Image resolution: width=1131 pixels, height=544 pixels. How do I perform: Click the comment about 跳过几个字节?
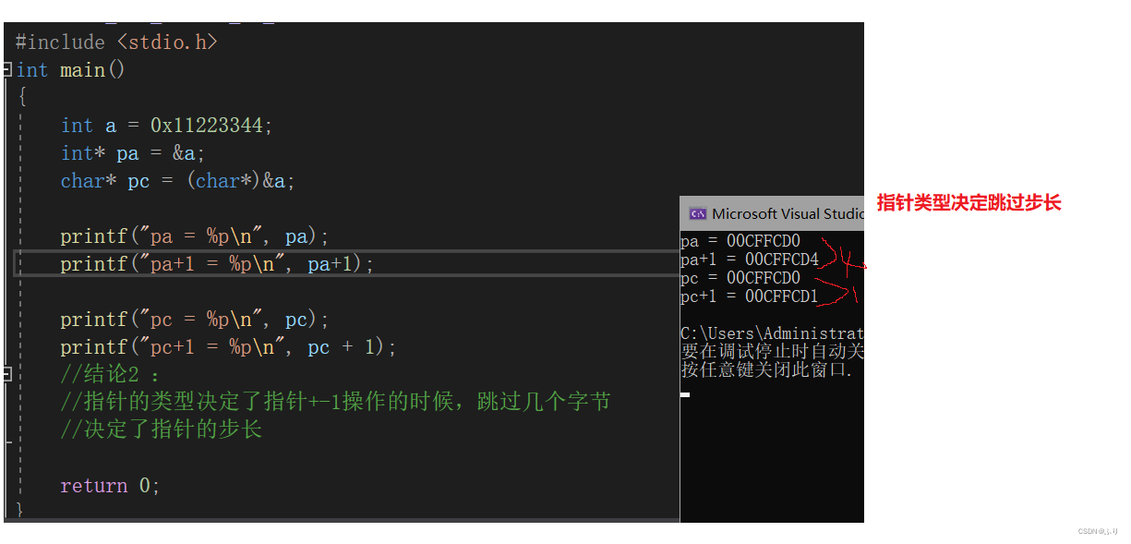tap(335, 403)
